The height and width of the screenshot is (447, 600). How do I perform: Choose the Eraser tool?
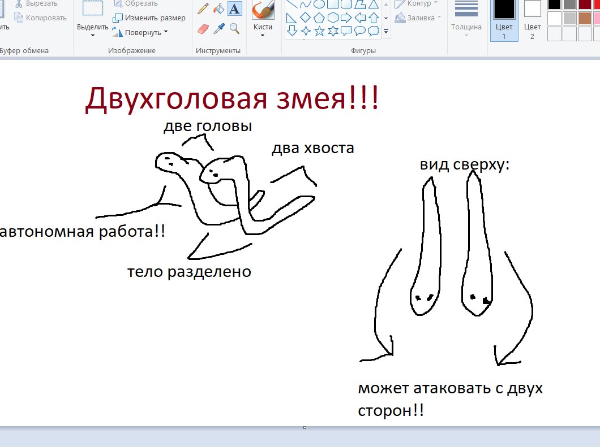click(203, 28)
